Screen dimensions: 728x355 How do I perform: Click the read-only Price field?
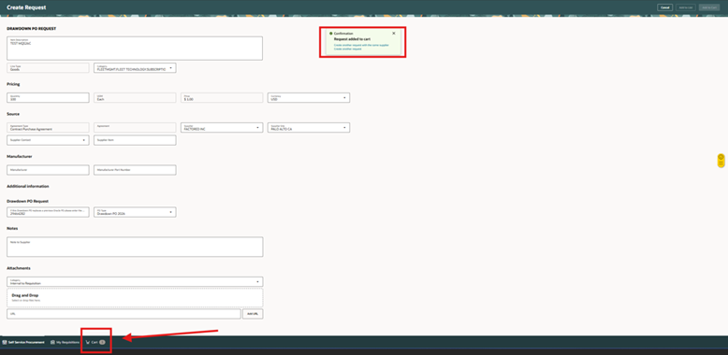pos(222,98)
